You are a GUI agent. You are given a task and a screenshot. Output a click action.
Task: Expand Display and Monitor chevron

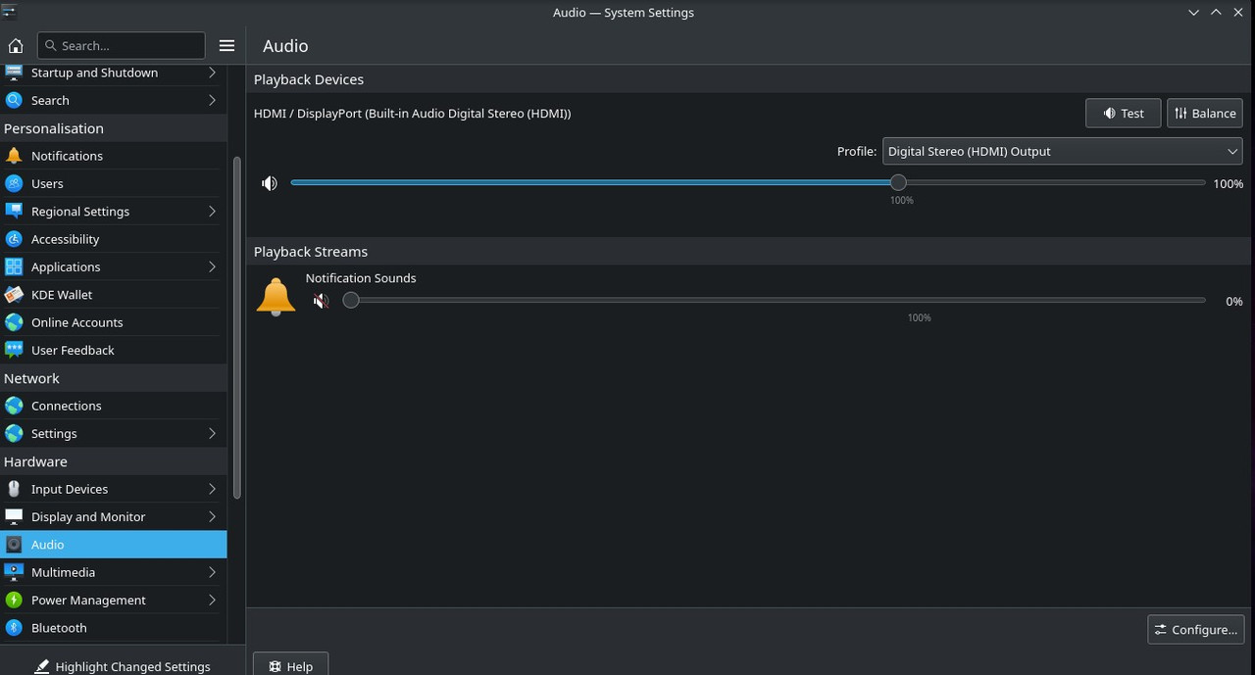[x=212, y=516]
